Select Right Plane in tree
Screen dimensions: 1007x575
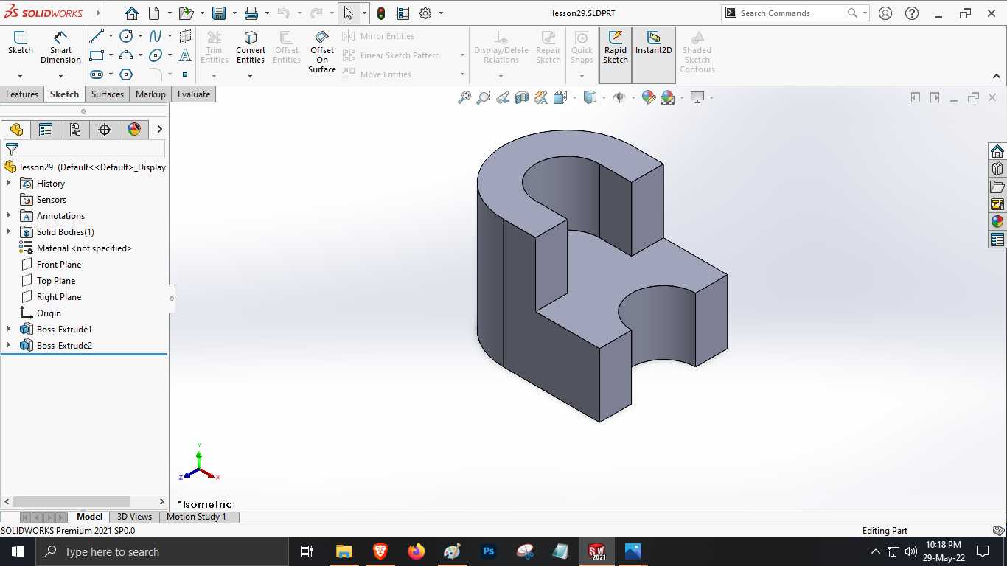[59, 297]
